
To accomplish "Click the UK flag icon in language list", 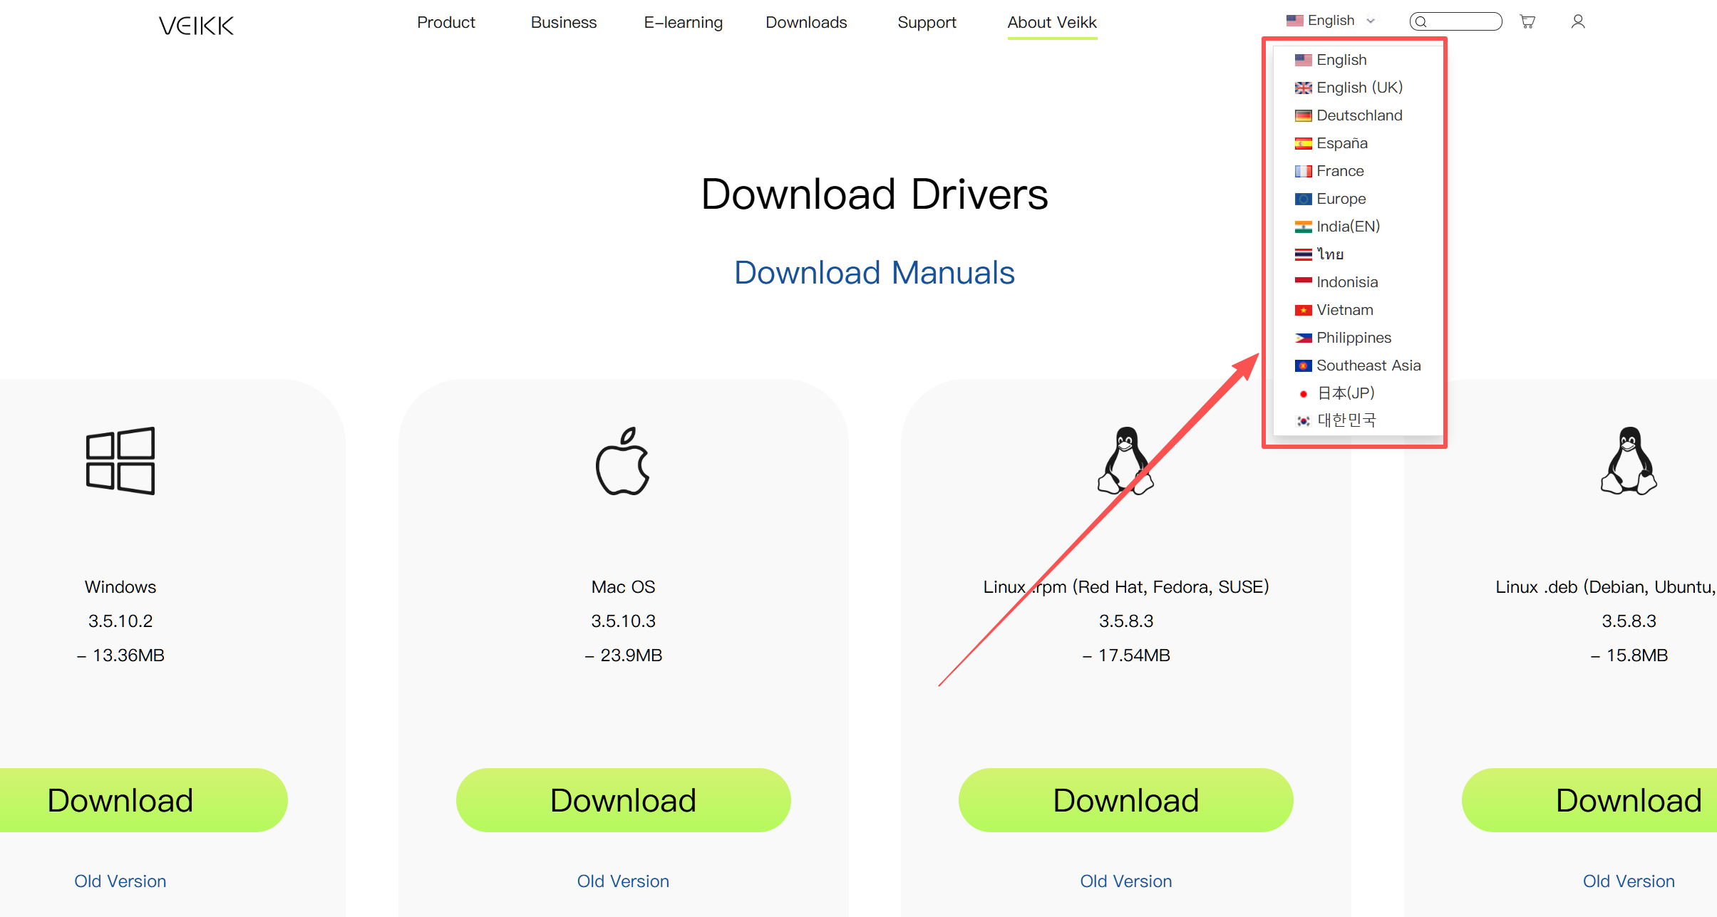I will pos(1303,88).
